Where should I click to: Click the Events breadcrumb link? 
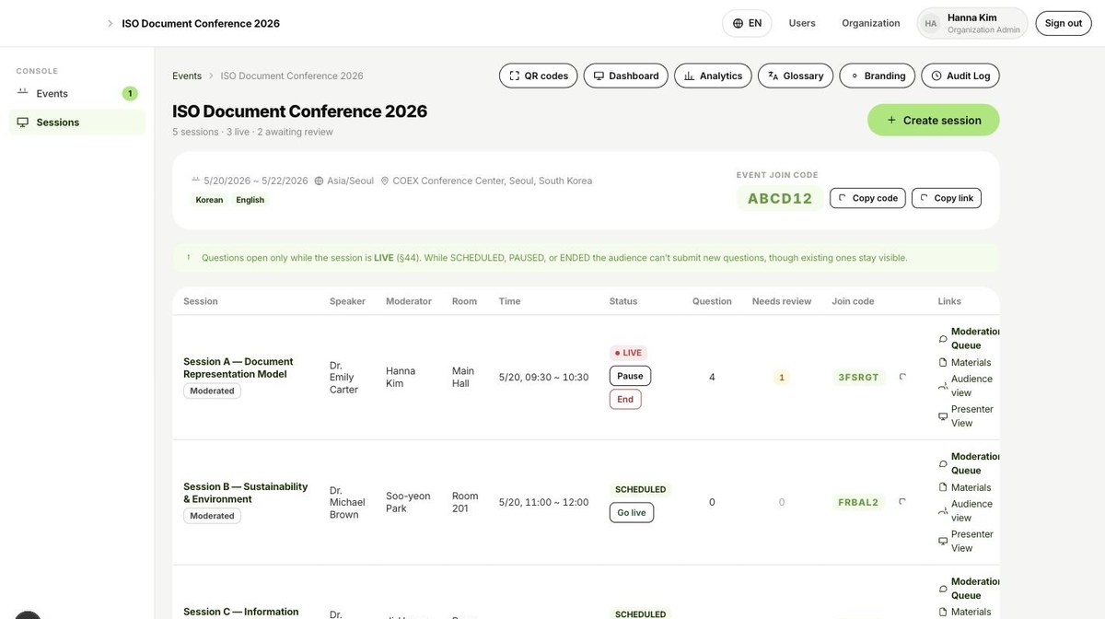187,76
